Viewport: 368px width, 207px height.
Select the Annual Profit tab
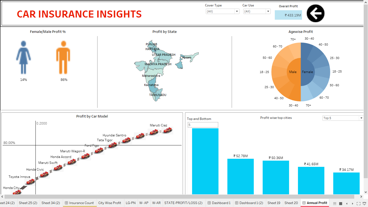click(315, 203)
